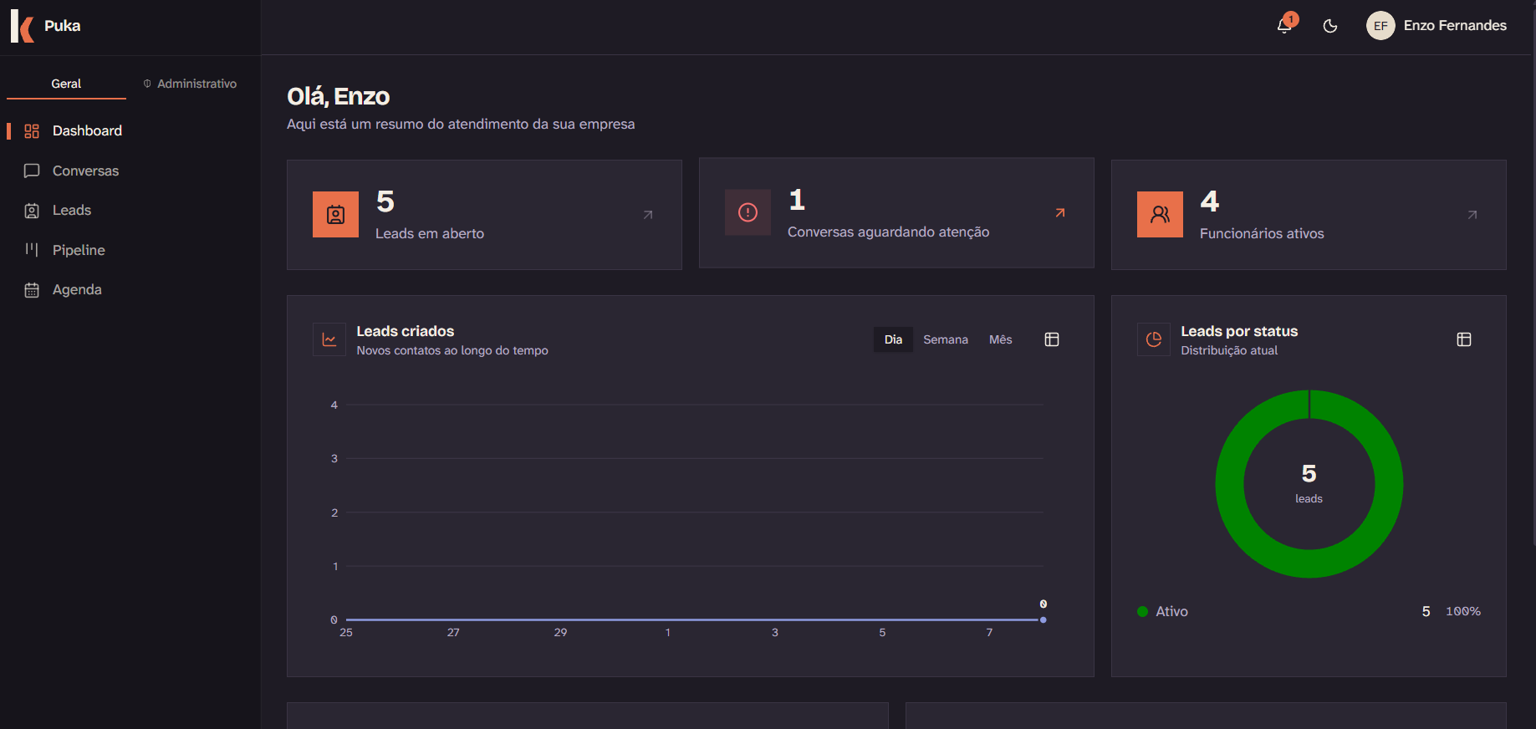This screenshot has height=729, width=1536.
Task: Show Leads por status table view
Action: [x=1464, y=339]
